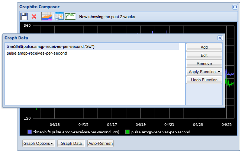Click the Add button in Graph Data

[x=204, y=47]
